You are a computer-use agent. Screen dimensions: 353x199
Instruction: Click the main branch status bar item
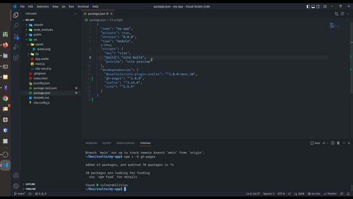tap(19, 193)
